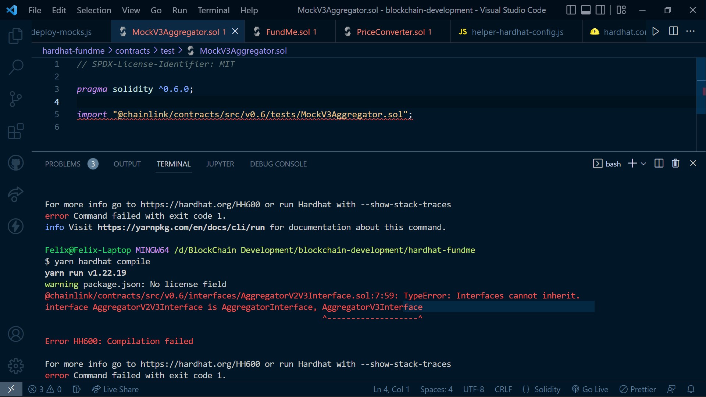706x397 pixels.
Task: Click the hardhat-fundme breadcrumb
Action: [74, 51]
